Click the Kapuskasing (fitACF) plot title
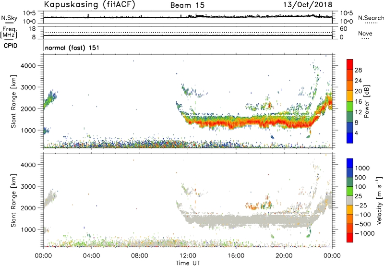 click(89, 5)
